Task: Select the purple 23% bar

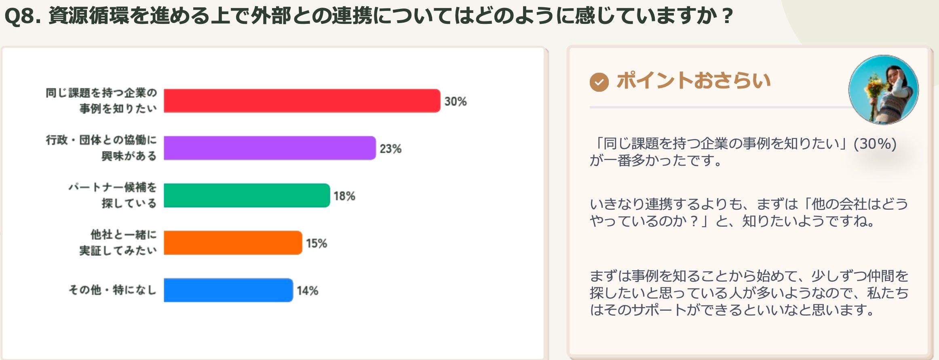Action: point(270,148)
